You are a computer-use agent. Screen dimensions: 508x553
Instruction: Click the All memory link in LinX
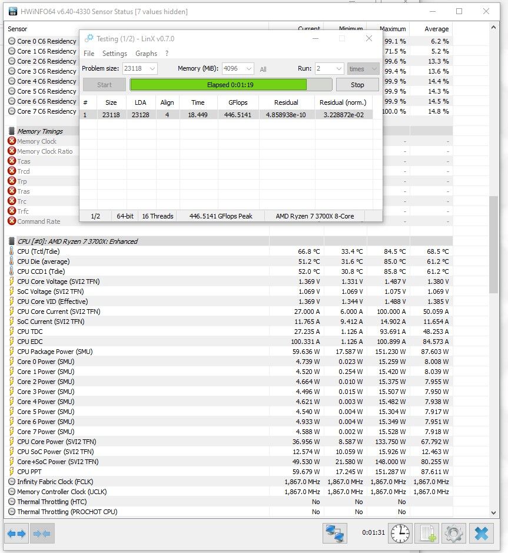point(263,69)
